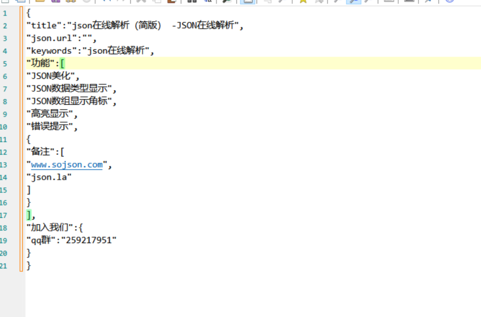481x317 pixels.
Task: Click the "259217951" value text
Action: (x=89, y=240)
